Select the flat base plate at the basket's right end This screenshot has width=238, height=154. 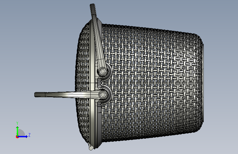pyautogui.click(x=203, y=83)
